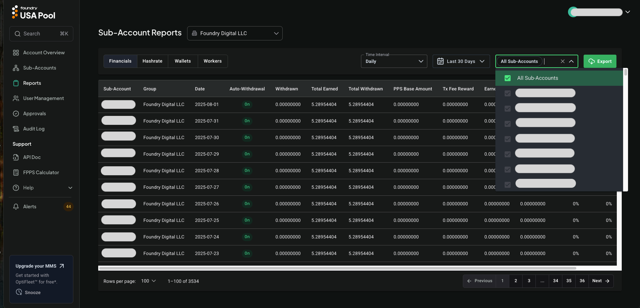Toggle the first sub-account checkbox below All Sub-Accounts

coord(507,93)
